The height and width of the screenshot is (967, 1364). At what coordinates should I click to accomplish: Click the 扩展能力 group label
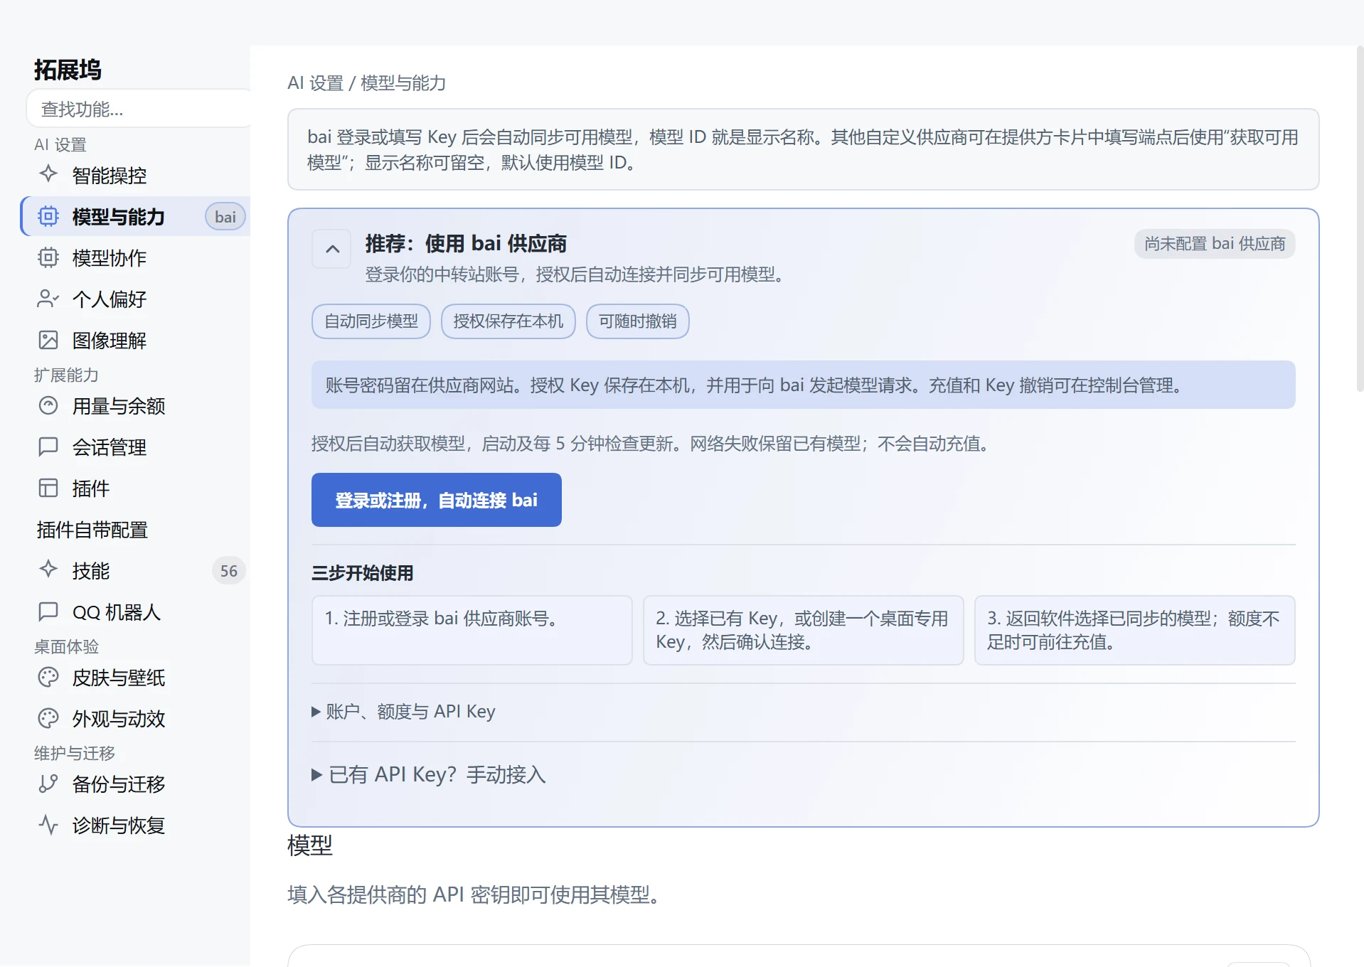pyautogui.click(x=66, y=375)
